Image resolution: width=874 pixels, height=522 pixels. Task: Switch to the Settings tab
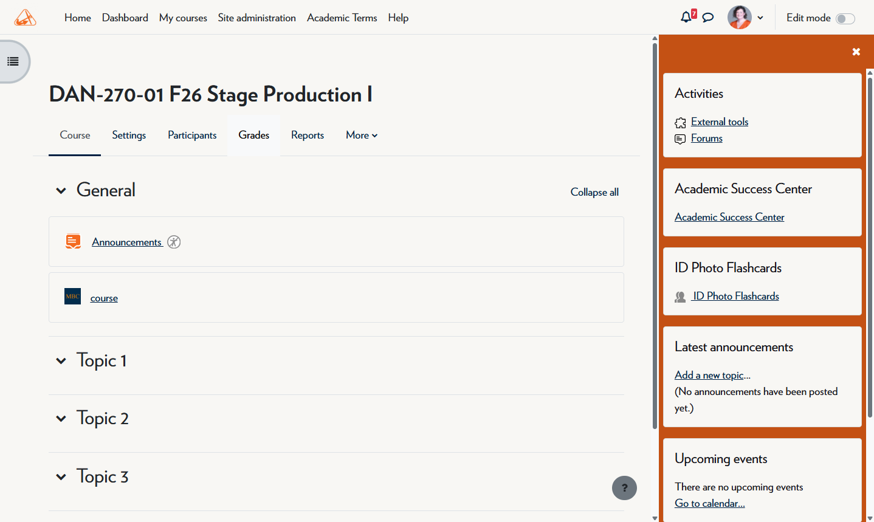(x=129, y=135)
